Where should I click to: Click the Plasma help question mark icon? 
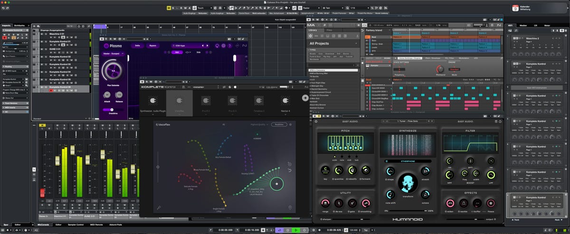point(230,46)
